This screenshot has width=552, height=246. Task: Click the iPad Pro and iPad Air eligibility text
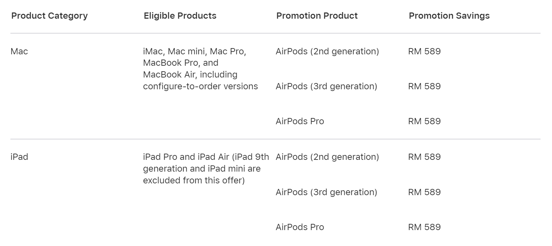pos(206,169)
